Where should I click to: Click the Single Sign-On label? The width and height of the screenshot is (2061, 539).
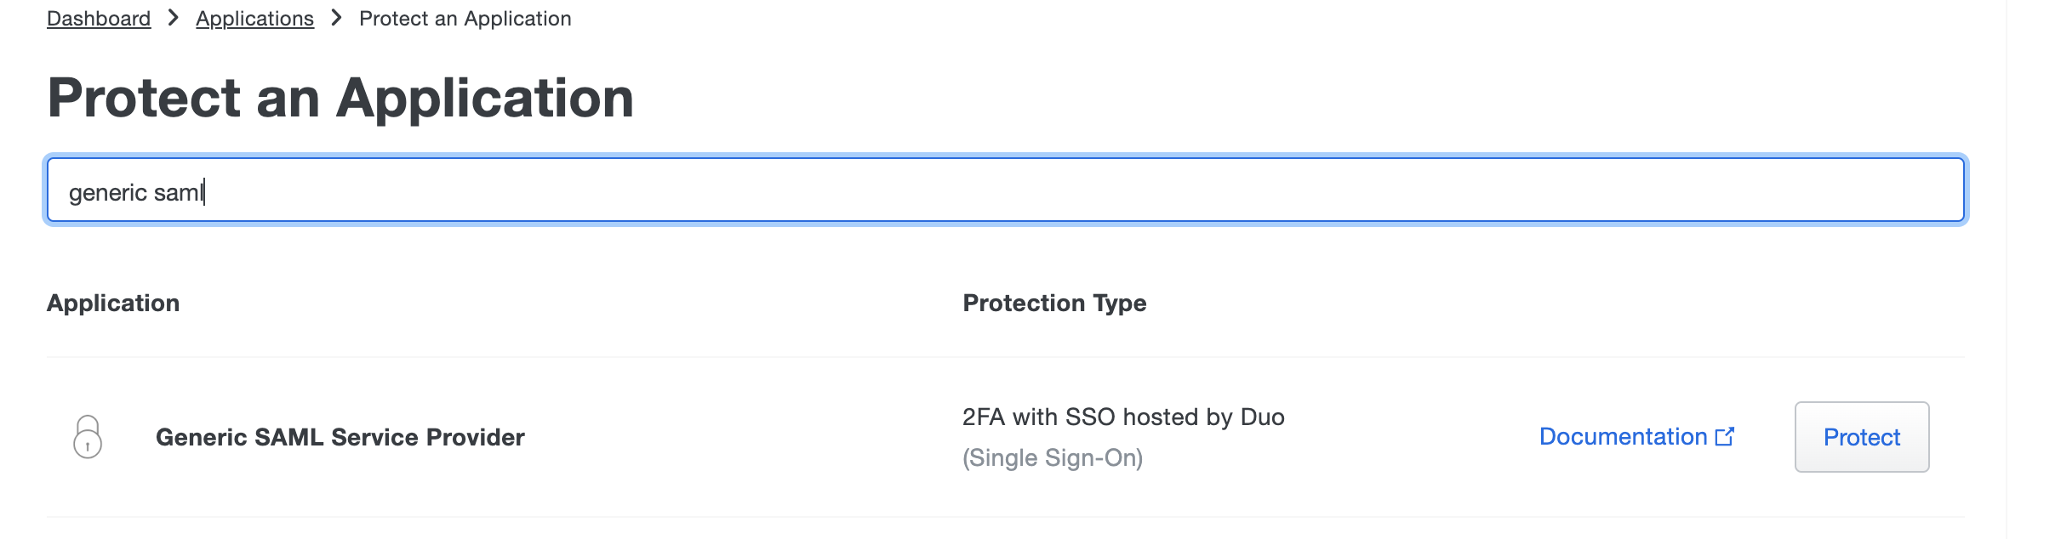1053,457
